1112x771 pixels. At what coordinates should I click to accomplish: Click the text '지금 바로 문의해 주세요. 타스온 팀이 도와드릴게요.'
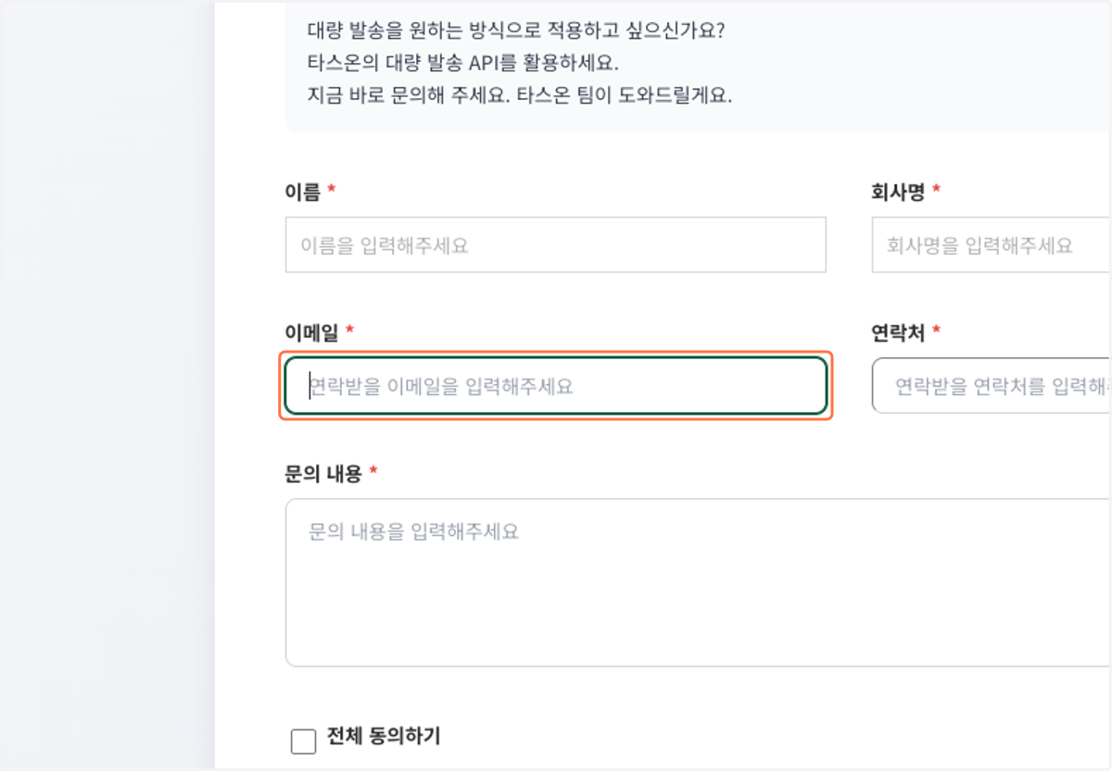point(520,96)
